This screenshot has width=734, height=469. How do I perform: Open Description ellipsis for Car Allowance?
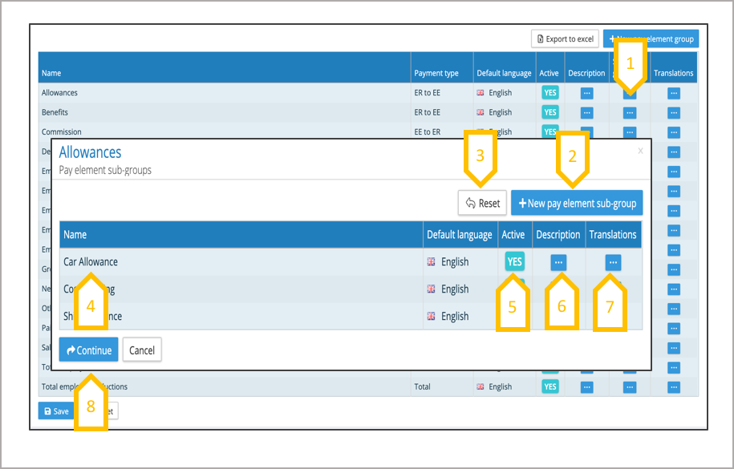[x=558, y=262]
